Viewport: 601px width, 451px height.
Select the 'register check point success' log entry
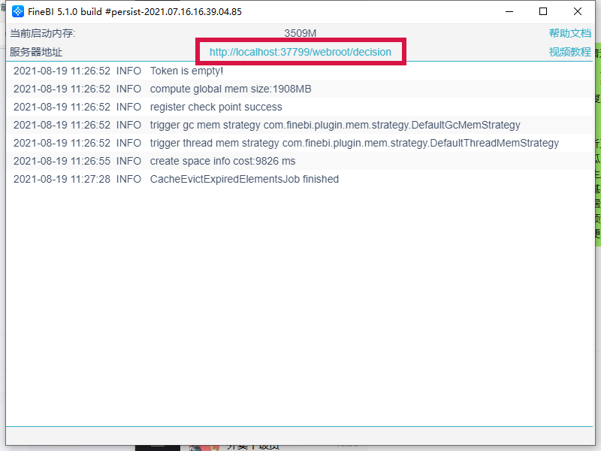click(299, 107)
